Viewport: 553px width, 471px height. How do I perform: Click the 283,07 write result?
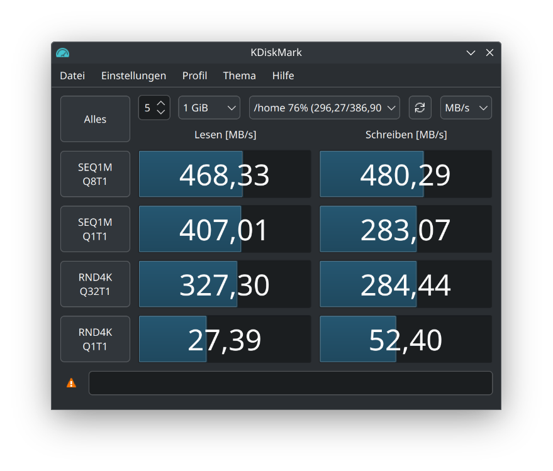(406, 229)
